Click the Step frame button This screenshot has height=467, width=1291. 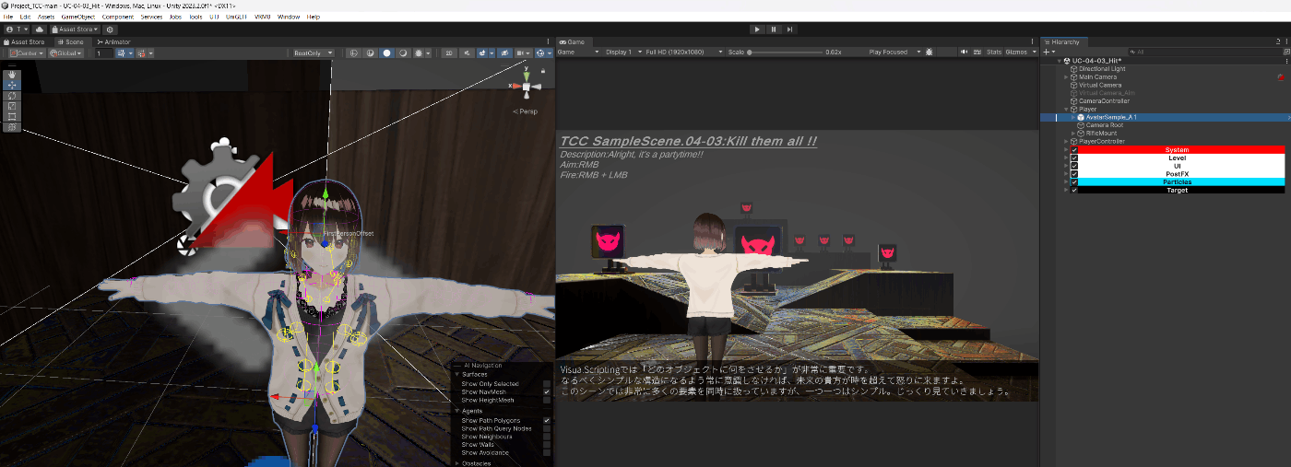click(x=790, y=29)
